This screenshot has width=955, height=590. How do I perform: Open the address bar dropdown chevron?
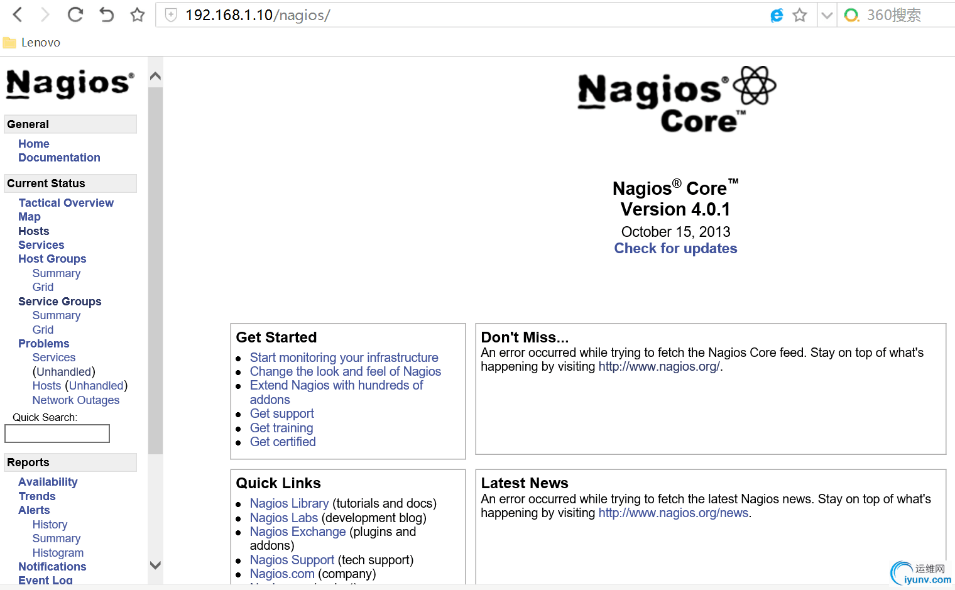(827, 15)
